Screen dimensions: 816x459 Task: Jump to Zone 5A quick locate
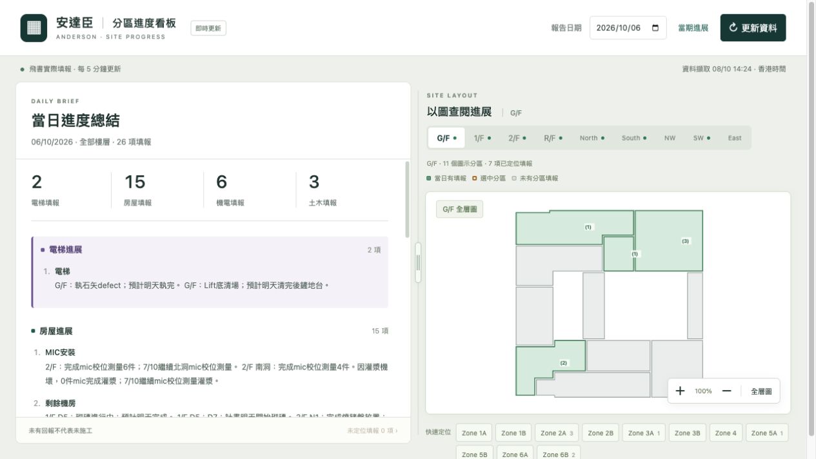click(x=767, y=433)
